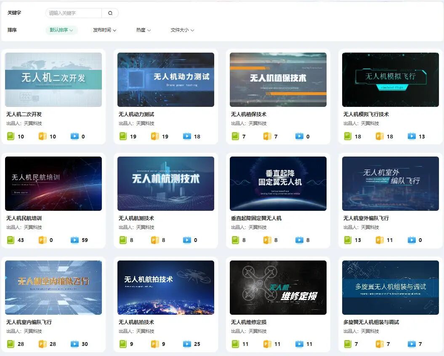The width and height of the screenshot is (444, 356).
Task: Open the 无人机植保技术 course title link
Action: pyautogui.click(x=248, y=114)
